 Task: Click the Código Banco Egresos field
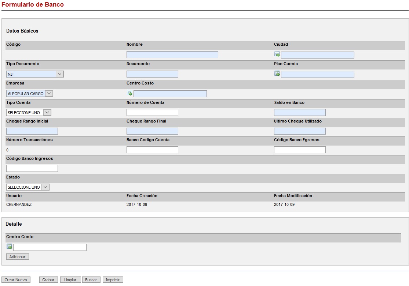click(x=300, y=150)
